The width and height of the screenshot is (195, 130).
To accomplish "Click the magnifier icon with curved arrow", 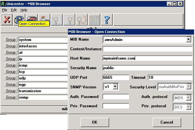I will click(81, 20).
